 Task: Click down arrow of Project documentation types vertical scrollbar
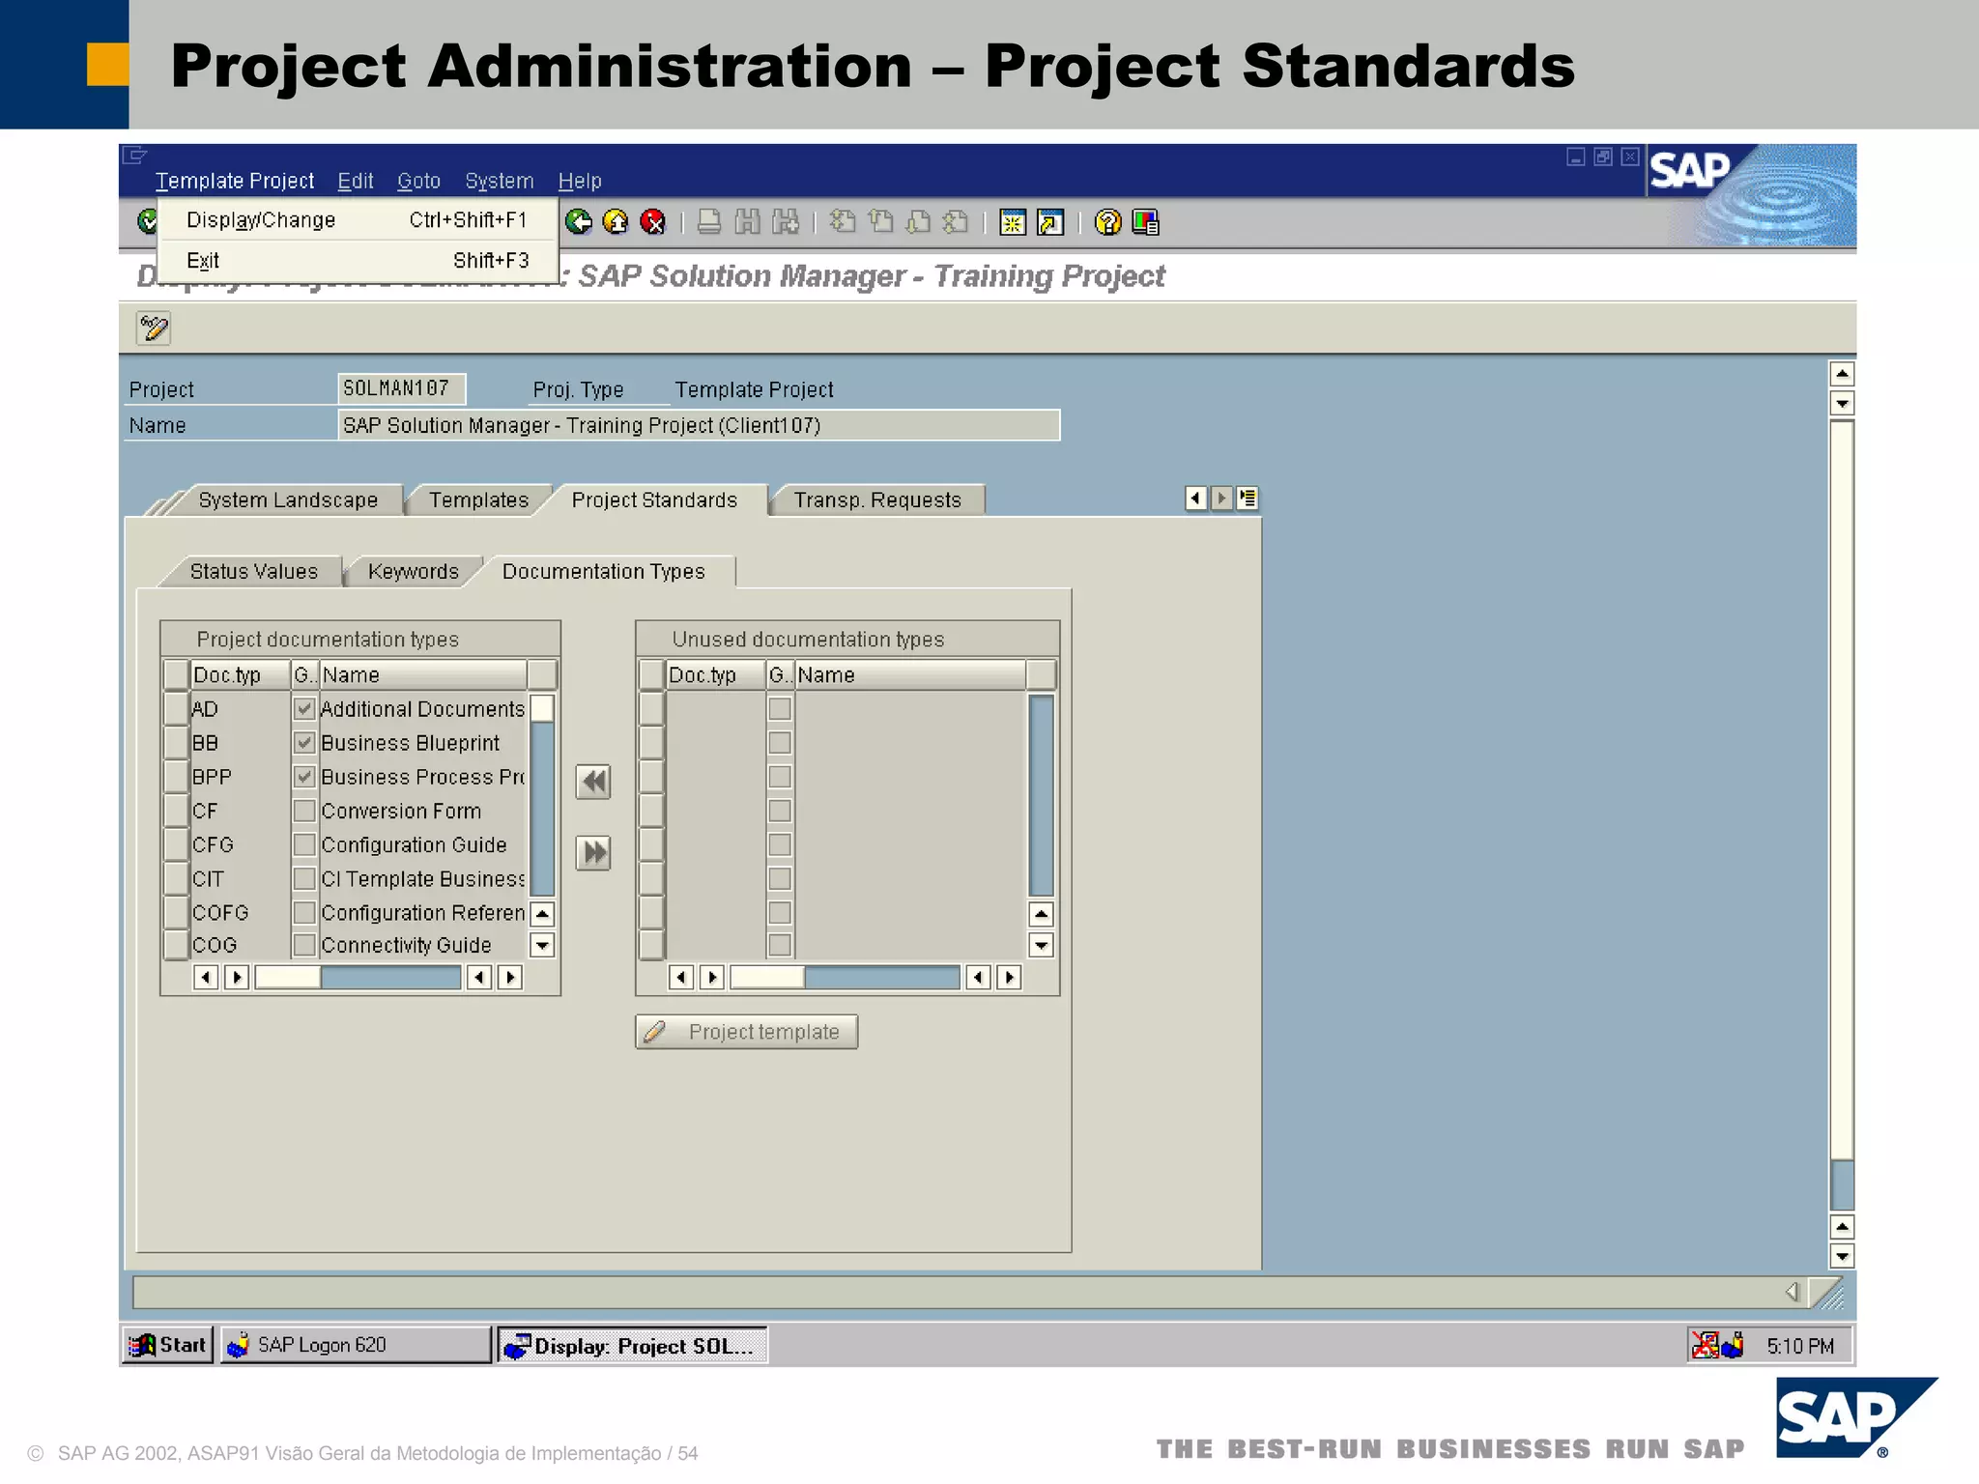[543, 945]
